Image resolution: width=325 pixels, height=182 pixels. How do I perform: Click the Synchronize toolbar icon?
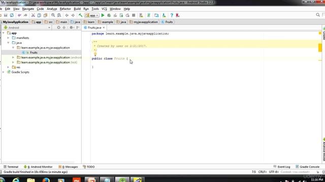click(12, 15)
